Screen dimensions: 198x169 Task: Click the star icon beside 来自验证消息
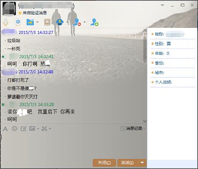pyautogui.click(x=20, y=13)
